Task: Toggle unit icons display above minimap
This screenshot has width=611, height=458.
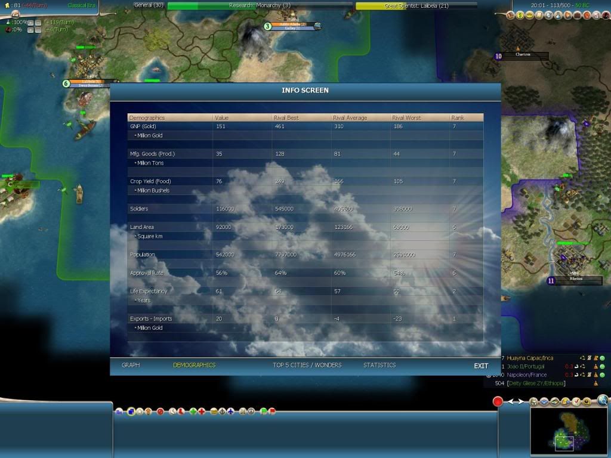Action: [x=534, y=401]
